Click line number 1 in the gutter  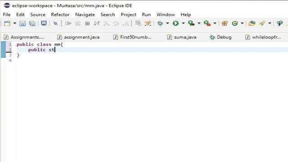coord(10,44)
